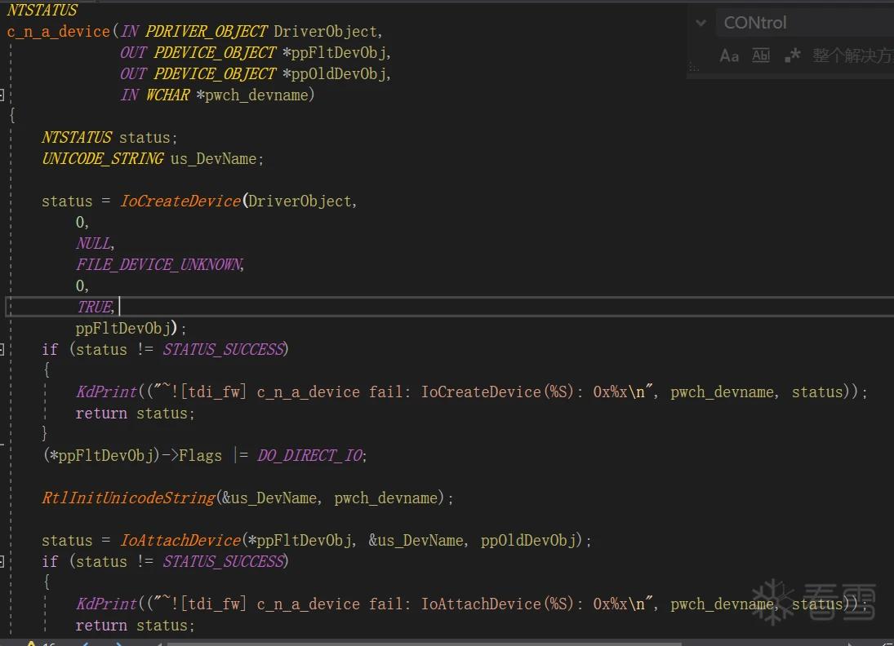Expand the replace chevron in find widget
The height and width of the screenshot is (646, 894).
[701, 23]
